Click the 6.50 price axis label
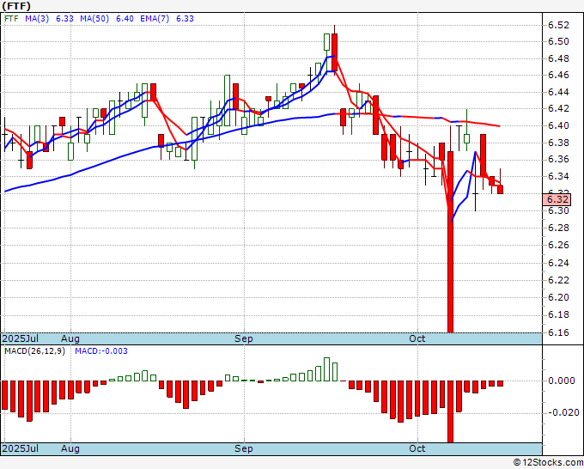The width and height of the screenshot is (584, 469). (558, 41)
